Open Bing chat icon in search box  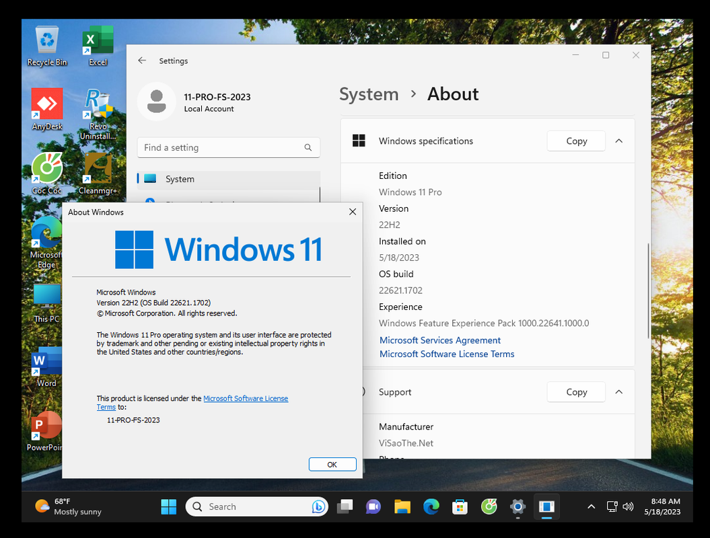coord(318,507)
